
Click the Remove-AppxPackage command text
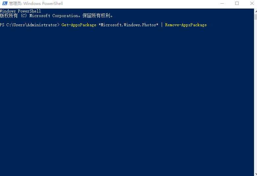(x=186, y=25)
